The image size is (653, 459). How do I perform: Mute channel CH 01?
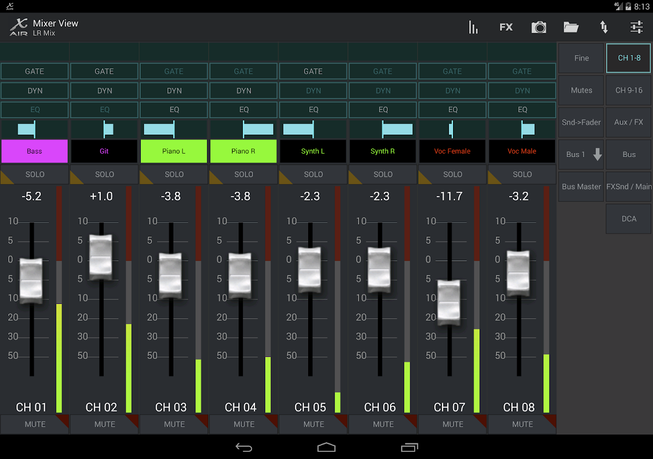[x=35, y=424]
